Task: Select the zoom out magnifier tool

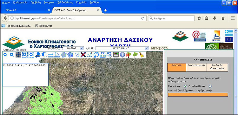Action: point(12,55)
